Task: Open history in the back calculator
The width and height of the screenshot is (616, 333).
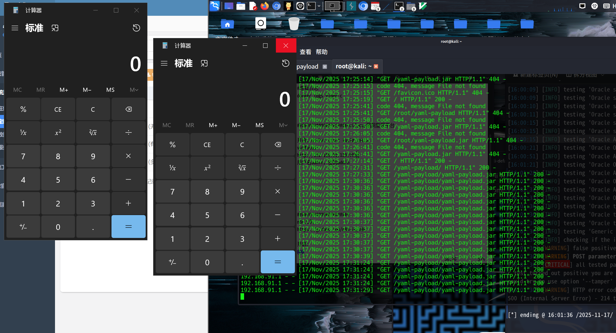Action: coord(136,28)
